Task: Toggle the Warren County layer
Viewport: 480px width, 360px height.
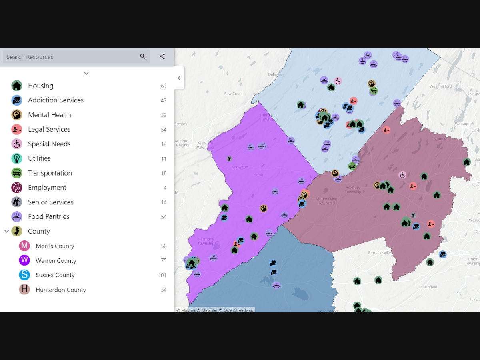Action: pyautogui.click(x=56, y=261)
